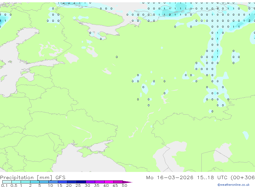Select the 45–50 mm legend swatch
Screen dimensions: 255x187
coord(118,182)
